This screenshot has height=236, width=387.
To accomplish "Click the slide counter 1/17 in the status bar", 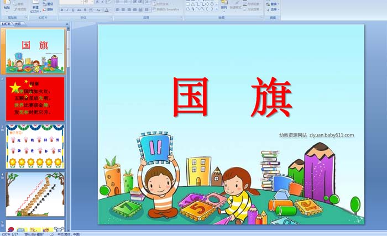I will pos(10,234).
